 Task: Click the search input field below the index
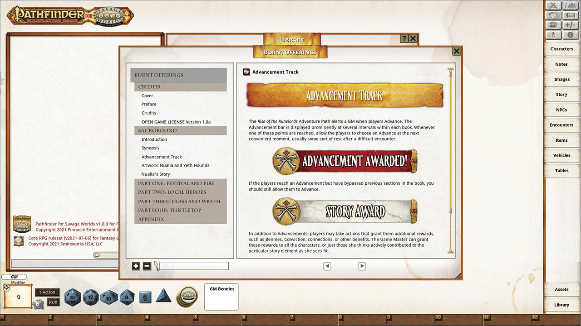click(x=194, y=266)
